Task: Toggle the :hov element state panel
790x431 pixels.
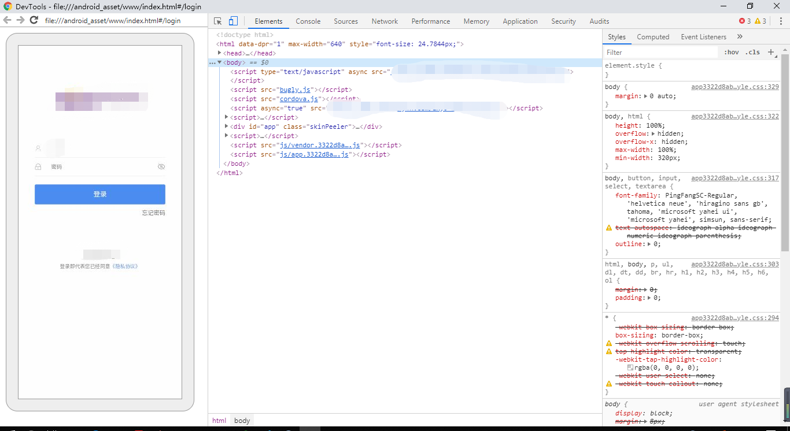Action: [x=731, y=52]
